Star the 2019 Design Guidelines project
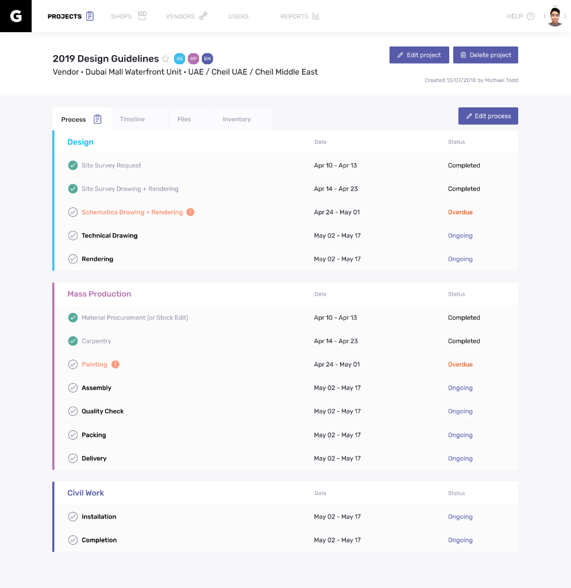571x588 pixels. coord(165,59)
